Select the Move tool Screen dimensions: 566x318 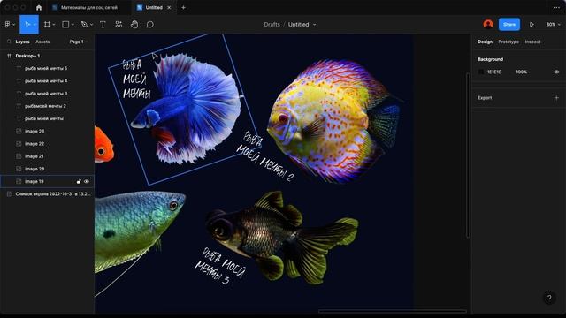pos(27,25)
